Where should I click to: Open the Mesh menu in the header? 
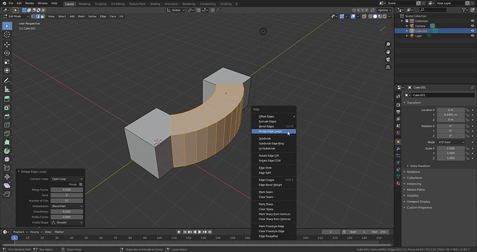pyautogui.click(x=81, y=17)
